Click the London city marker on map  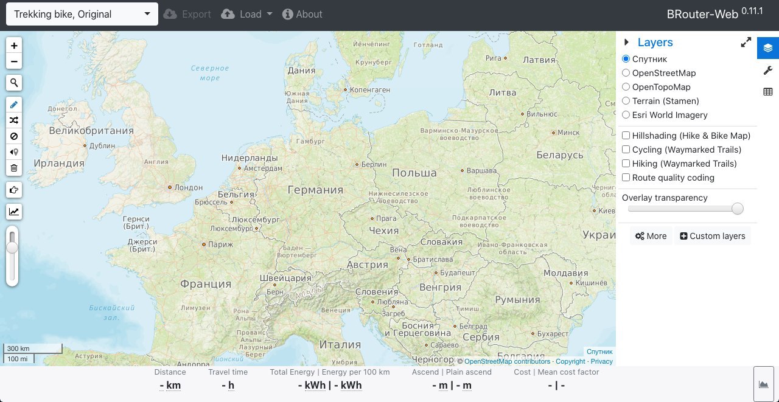[170, 187]
